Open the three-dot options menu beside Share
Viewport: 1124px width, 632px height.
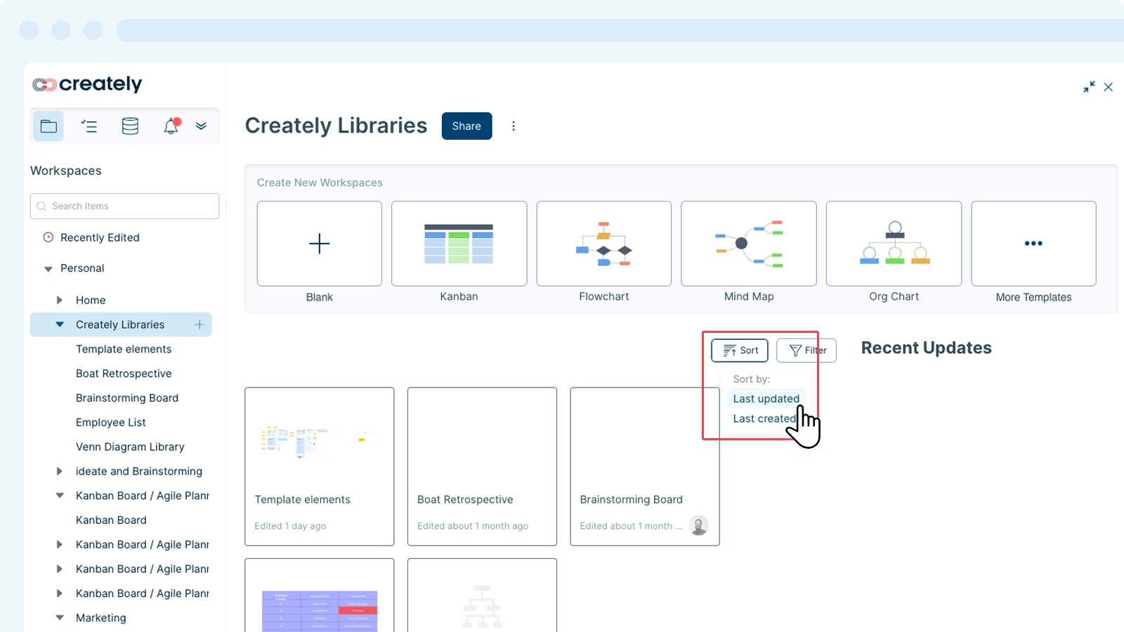pyautogui.click(x=514, y=126)
